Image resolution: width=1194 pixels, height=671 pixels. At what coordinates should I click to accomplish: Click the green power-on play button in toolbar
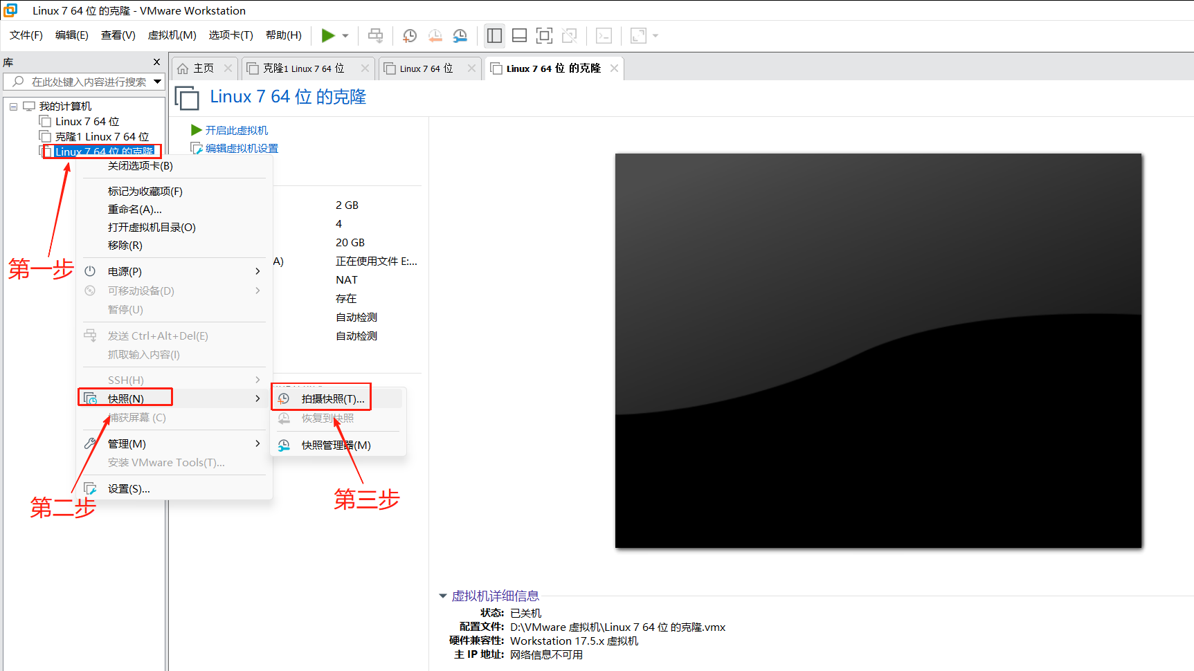click(328, 35)
